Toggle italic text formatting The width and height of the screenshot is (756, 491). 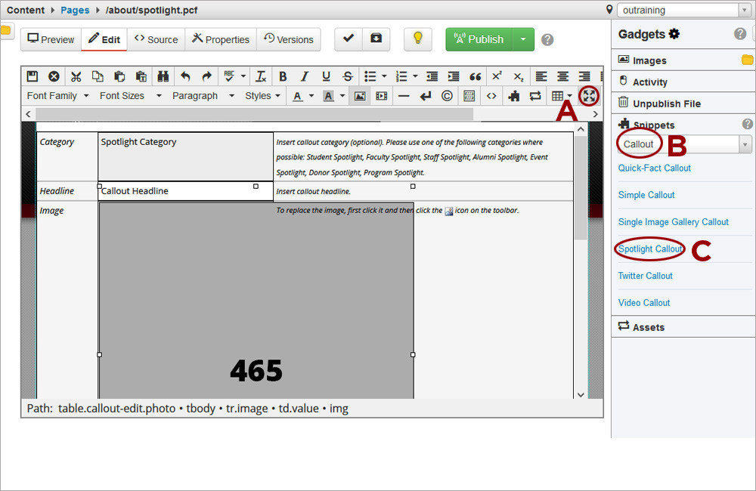(304, 76)
